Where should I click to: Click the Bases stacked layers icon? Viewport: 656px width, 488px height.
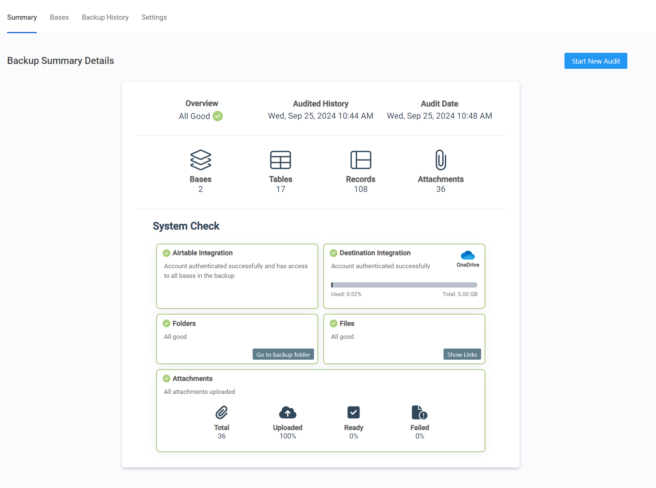coord(201,160)
